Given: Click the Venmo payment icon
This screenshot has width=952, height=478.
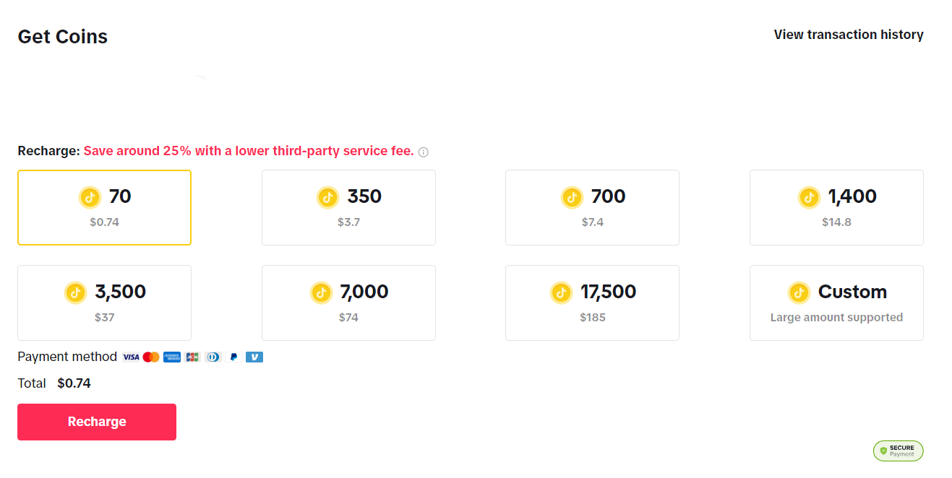Looking at the screenshot, I should (x=254, y=357).
